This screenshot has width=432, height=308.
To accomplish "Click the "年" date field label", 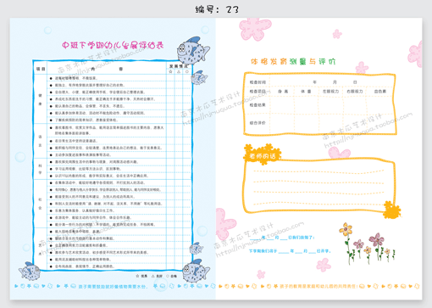I will point(314,82).
